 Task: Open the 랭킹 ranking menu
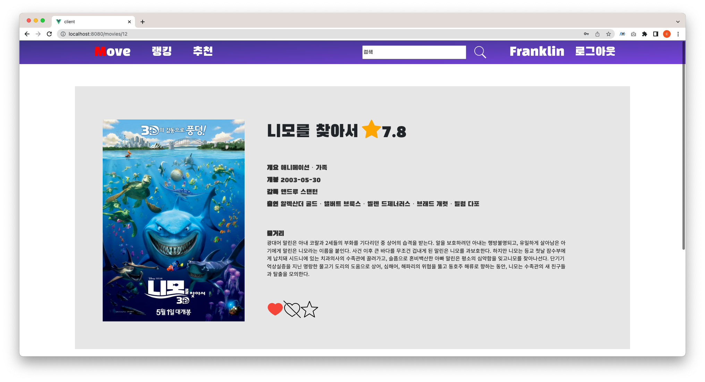(162, 51)
